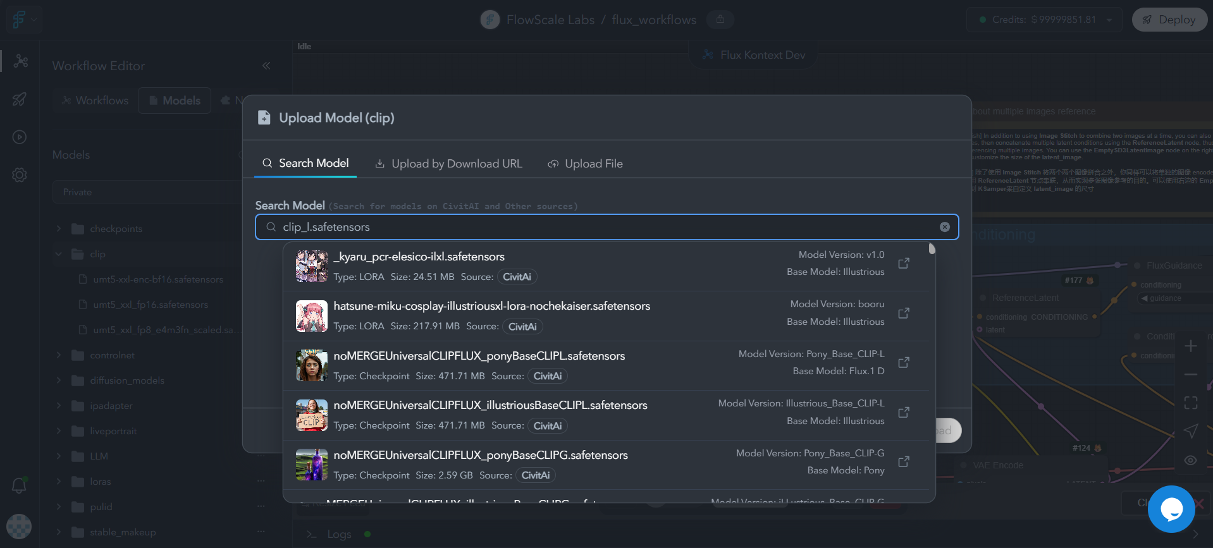1213x548 pixels.
Task: Expand the liveportrait folder
Action: pyautogui.click(x=59, y=431)
